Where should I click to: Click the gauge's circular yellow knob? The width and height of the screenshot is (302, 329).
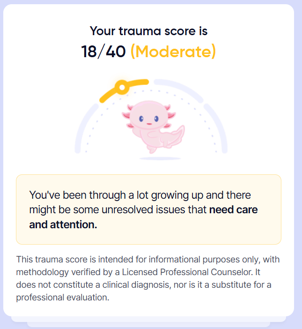(x=122, y=87)
